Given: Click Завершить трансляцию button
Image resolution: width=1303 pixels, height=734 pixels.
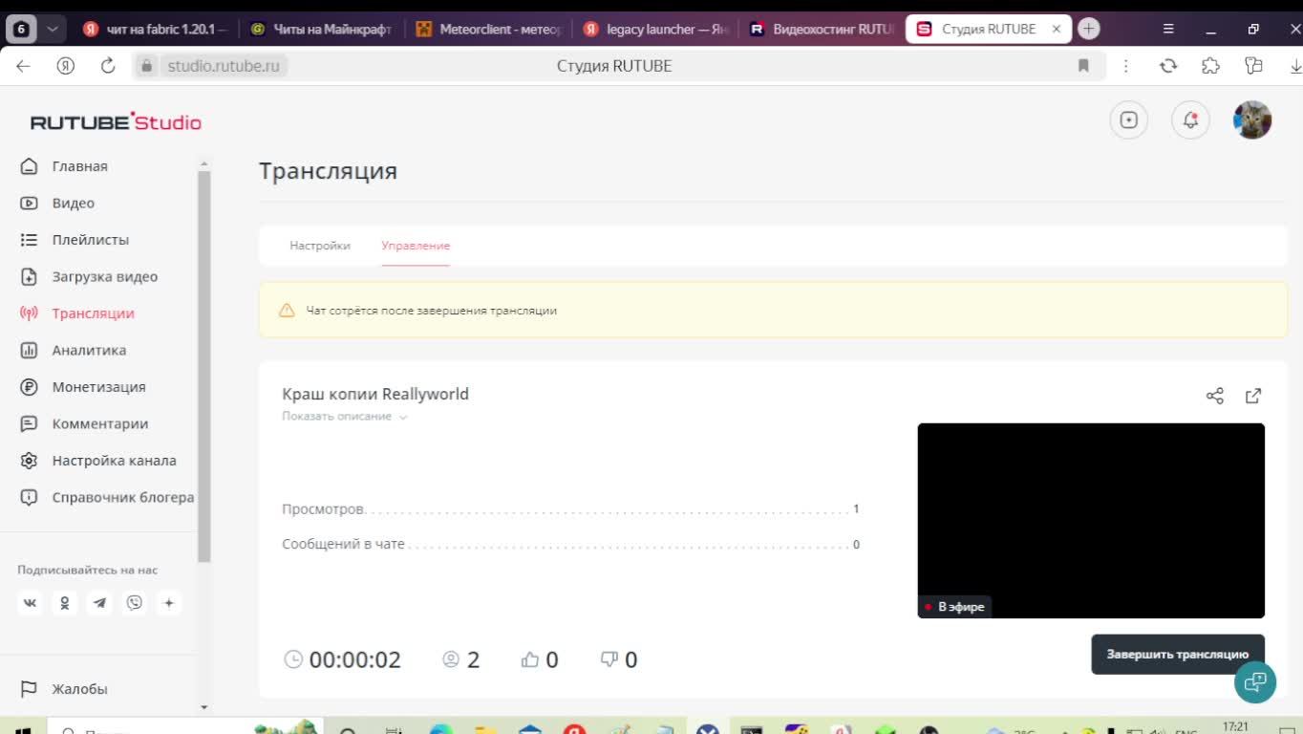Looking at the screenshot, I should (x=1178, y=655).
